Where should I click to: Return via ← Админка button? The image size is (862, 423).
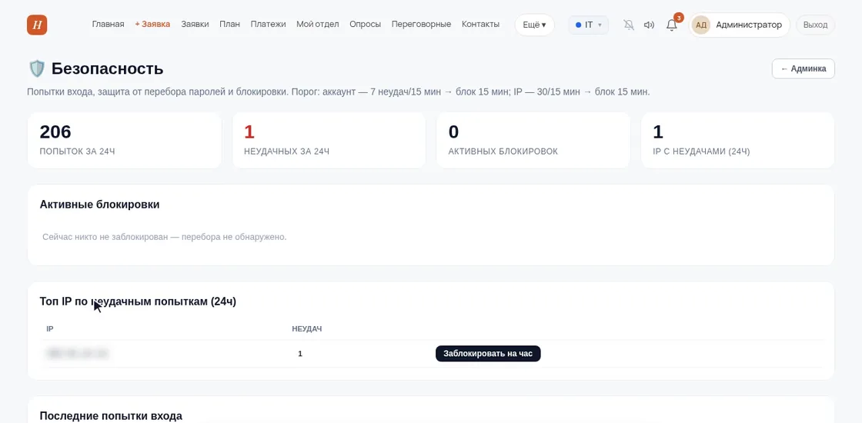pos(804,68)
